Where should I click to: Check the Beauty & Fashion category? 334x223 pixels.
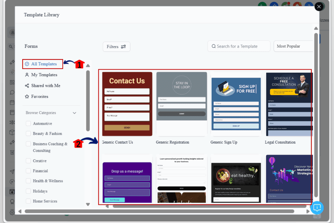(x=28, y=134)
